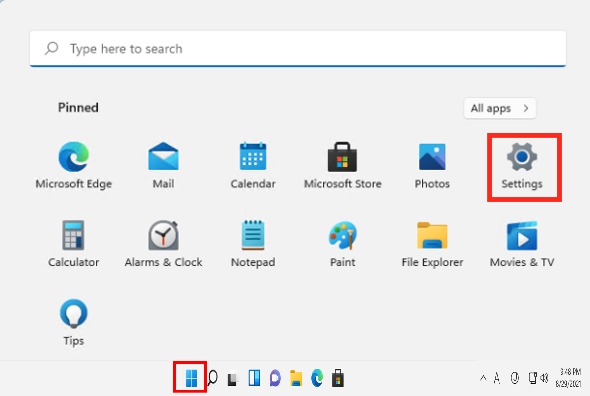590x396 pixels.
Task: Open pinned File Explorer app
Action: [x=432, y=236]
